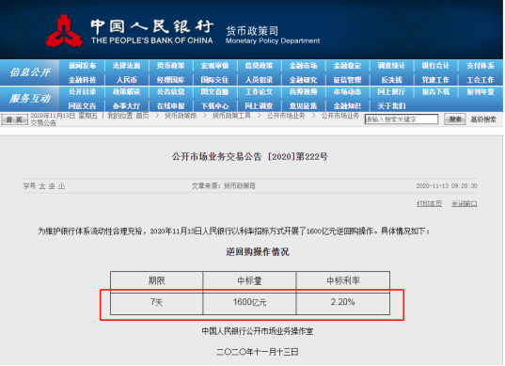
Task: Click 打印本页 print link
Action: 429,203
